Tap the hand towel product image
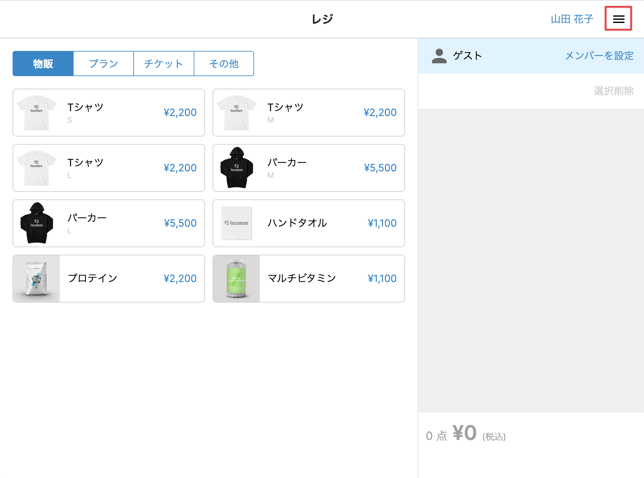 (x=236, y=223)
